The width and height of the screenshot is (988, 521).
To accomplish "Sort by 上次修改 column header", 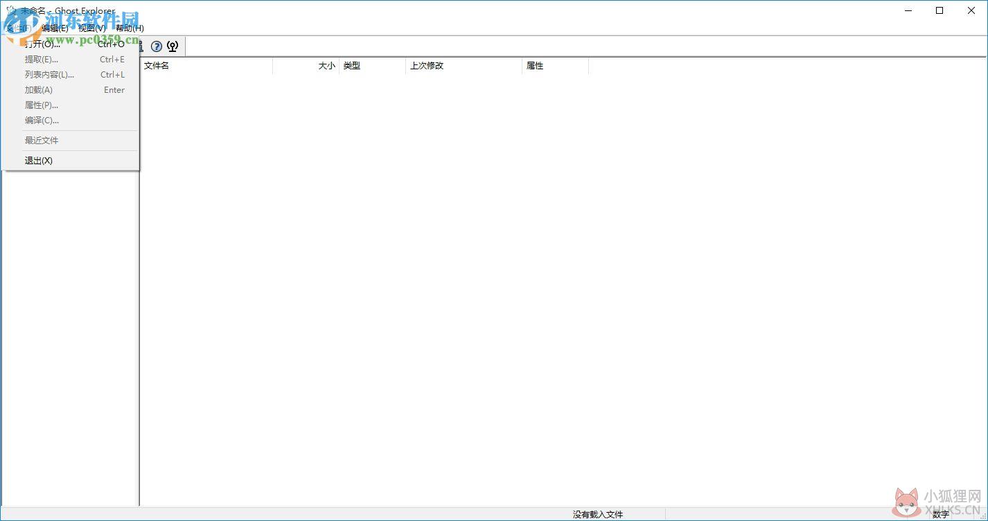I will click(464, 66).
